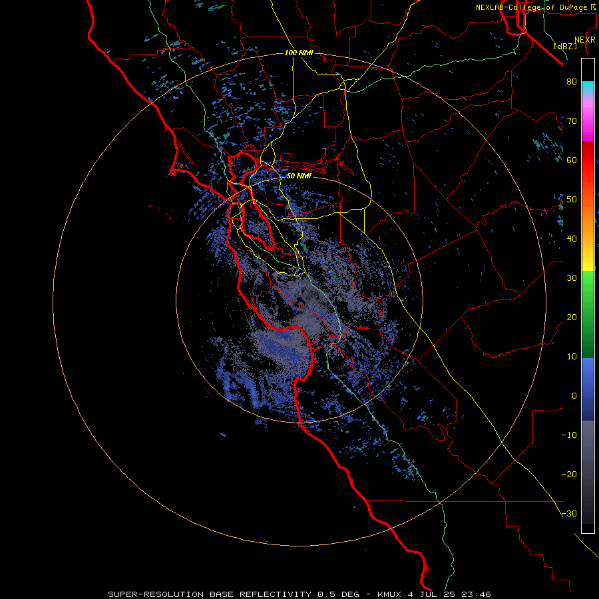
Task: Click the 20 value on the color scale
Action: point(572,317)
